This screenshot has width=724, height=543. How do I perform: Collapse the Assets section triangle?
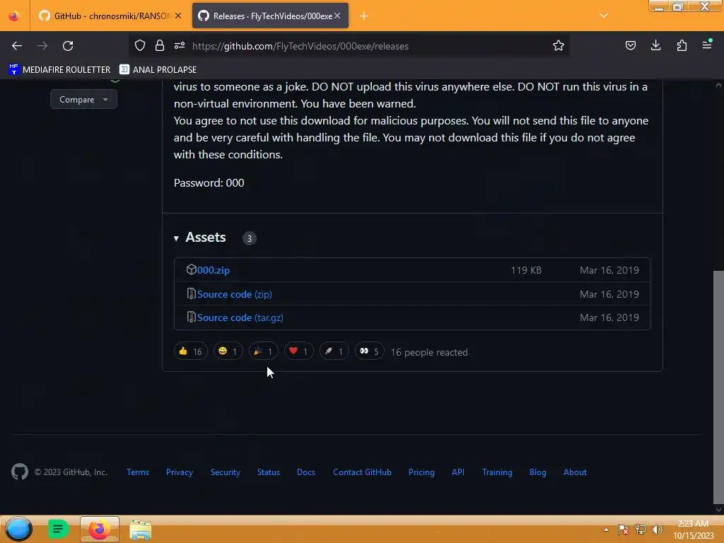point(176,238)
